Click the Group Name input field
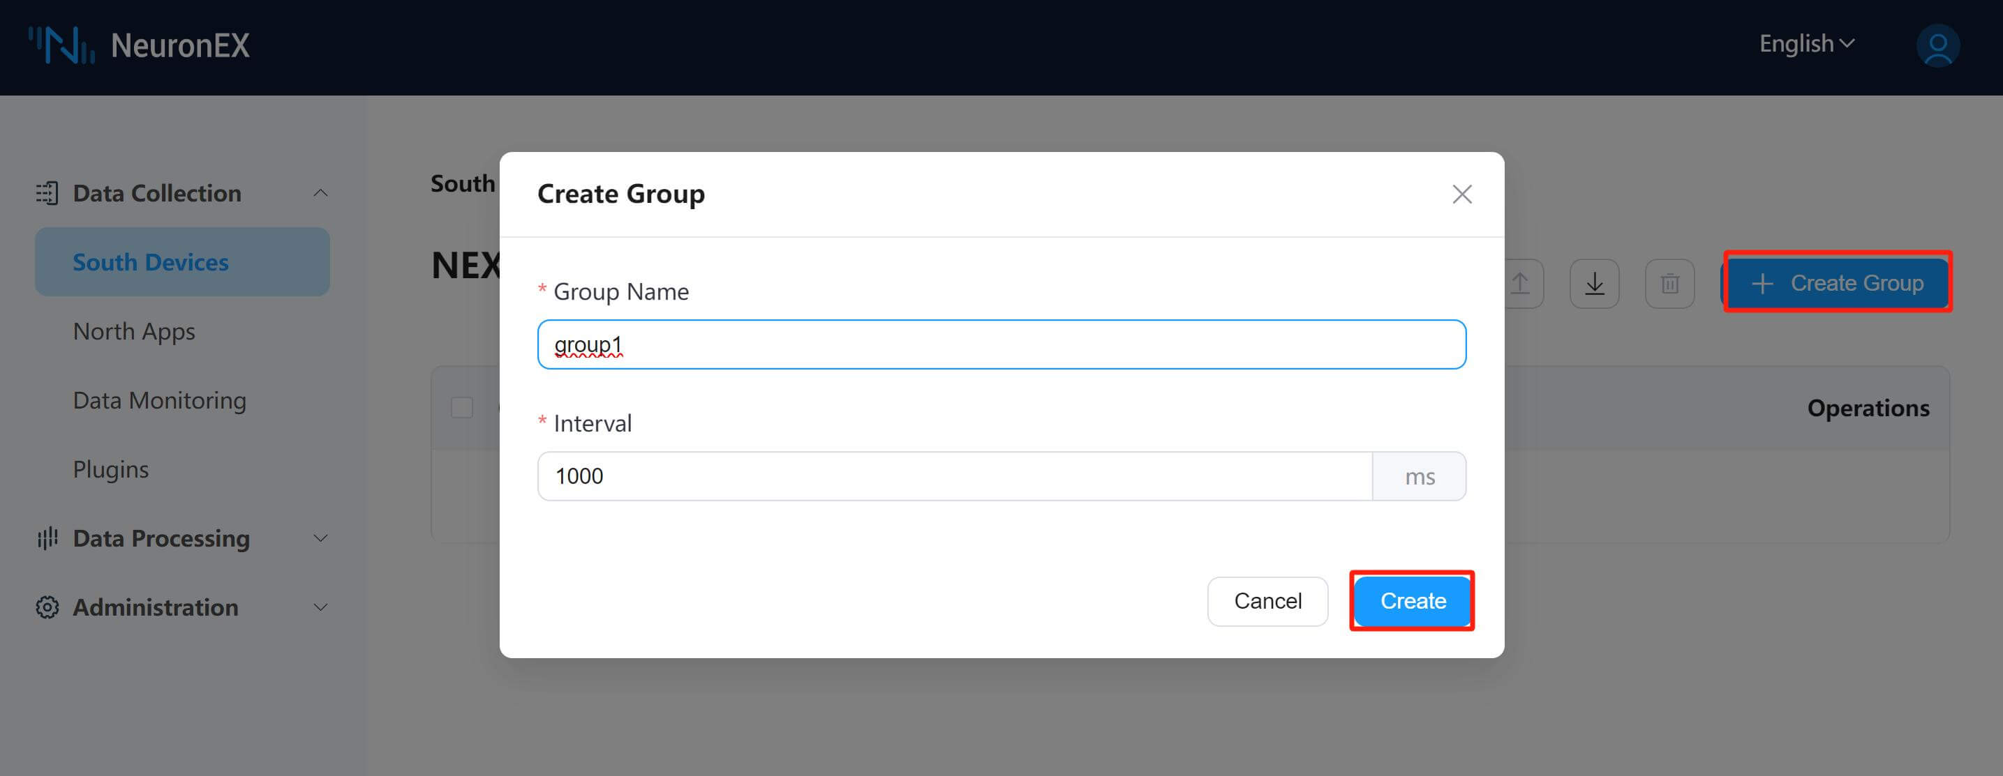The width and height of the screenshot is (2003, 776). coord(1001,343)
